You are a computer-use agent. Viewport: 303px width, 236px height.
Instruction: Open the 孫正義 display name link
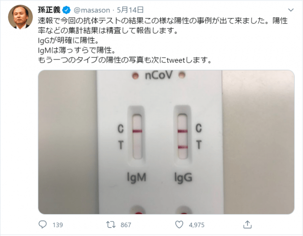49,10
